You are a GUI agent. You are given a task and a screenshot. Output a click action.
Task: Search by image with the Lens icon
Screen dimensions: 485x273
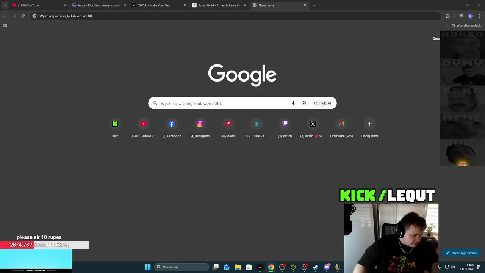click(304, 103)
